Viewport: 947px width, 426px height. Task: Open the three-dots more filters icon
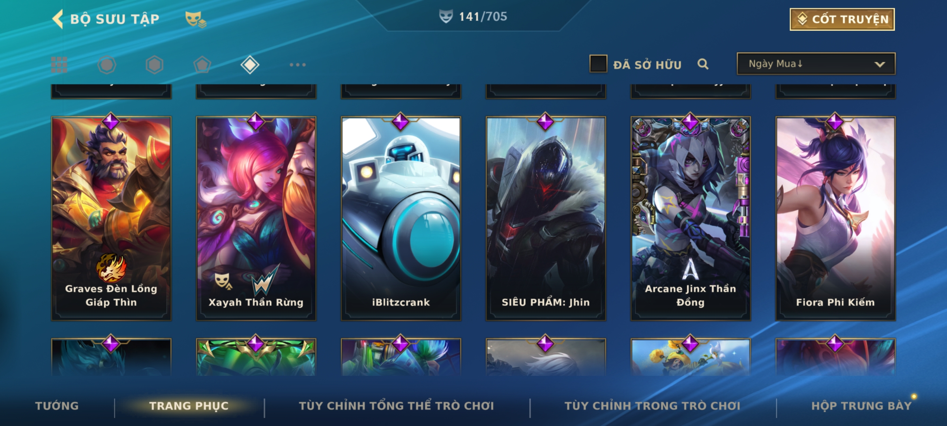pos(298,65)
